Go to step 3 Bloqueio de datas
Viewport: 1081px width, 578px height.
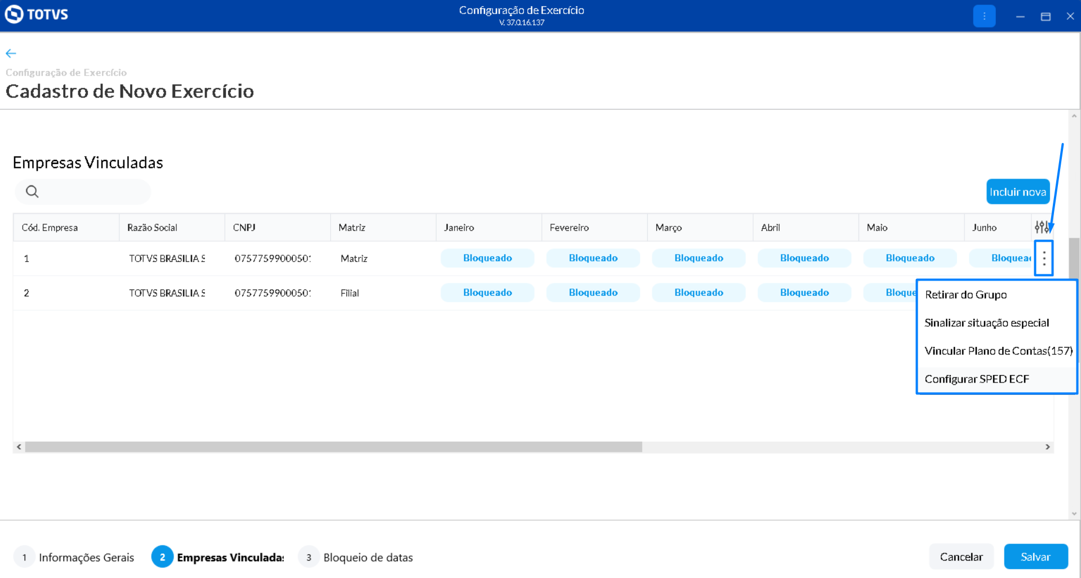(x=356, y=557)
